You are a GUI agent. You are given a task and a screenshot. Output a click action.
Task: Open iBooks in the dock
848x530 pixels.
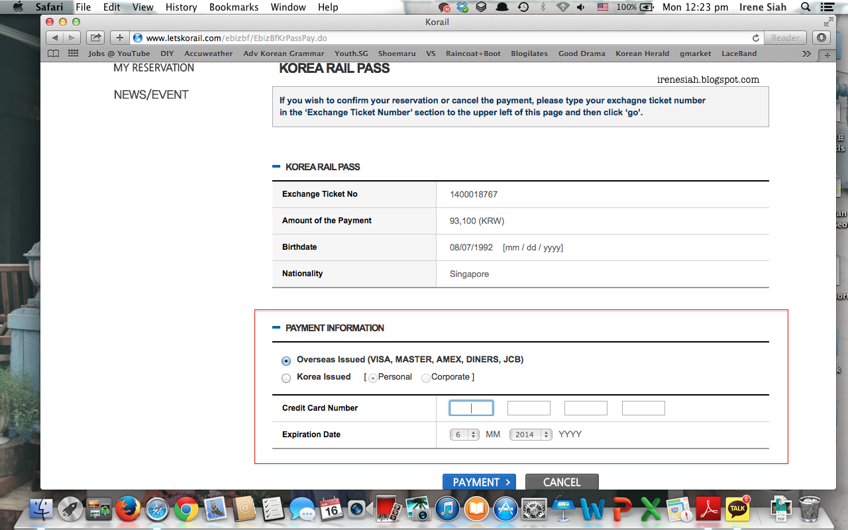[476, 509]
